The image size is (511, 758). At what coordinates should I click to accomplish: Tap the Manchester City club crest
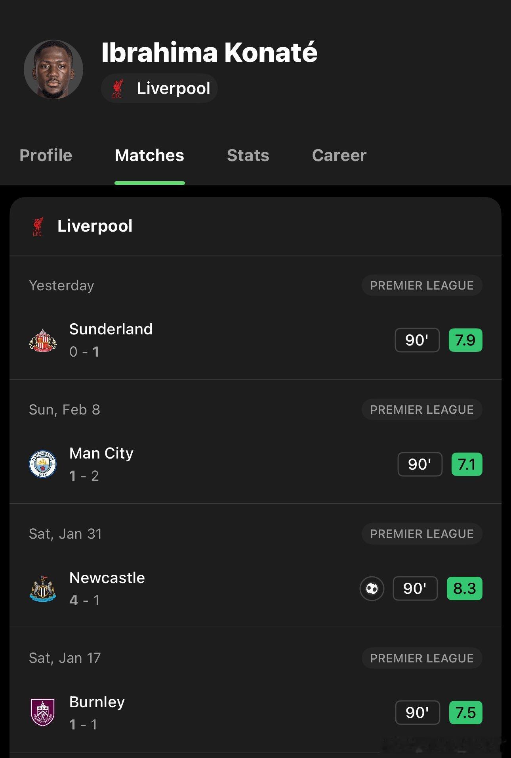[x=43, y=464]
